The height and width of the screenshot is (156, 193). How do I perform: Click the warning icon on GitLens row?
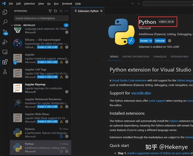[61, 47]
